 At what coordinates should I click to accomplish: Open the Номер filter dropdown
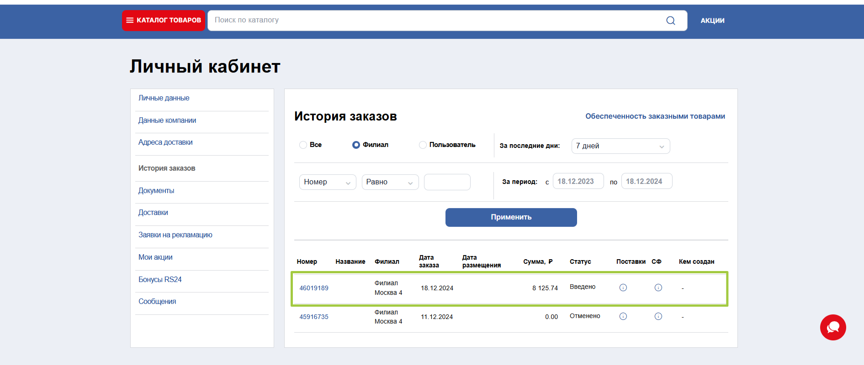click(328, 182)
